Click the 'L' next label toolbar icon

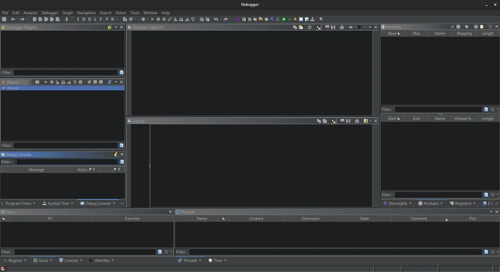click(95, 19)
